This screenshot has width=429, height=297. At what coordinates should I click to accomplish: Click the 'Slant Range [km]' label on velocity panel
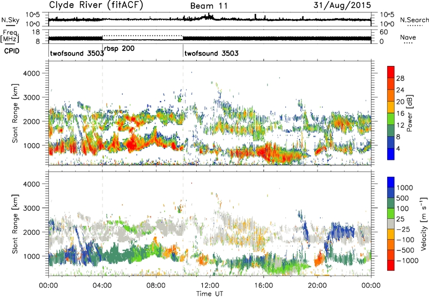click(x=15, y=224)
